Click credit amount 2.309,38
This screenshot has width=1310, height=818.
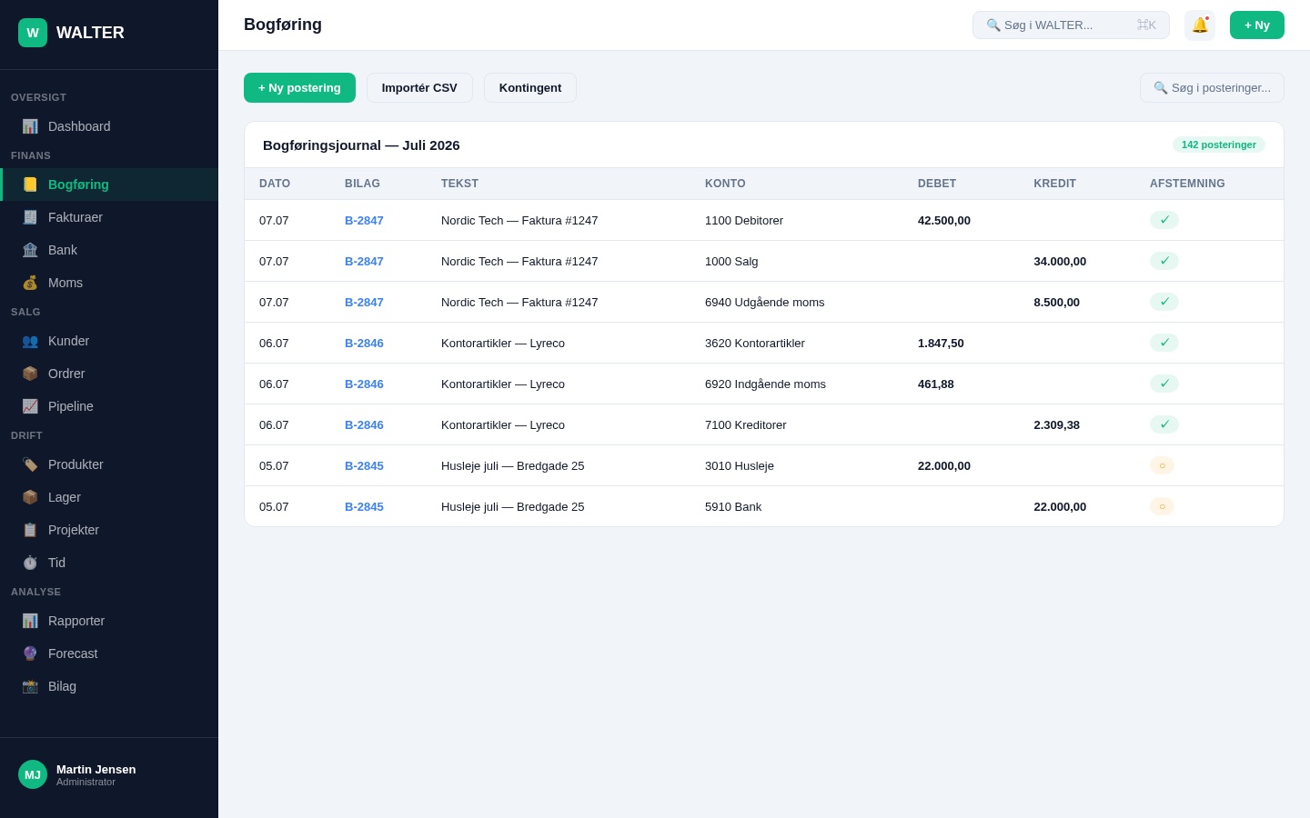(x=1057, y=424)
